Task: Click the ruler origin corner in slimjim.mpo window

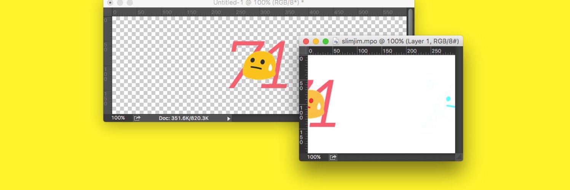Action: [x=303, y=51]
